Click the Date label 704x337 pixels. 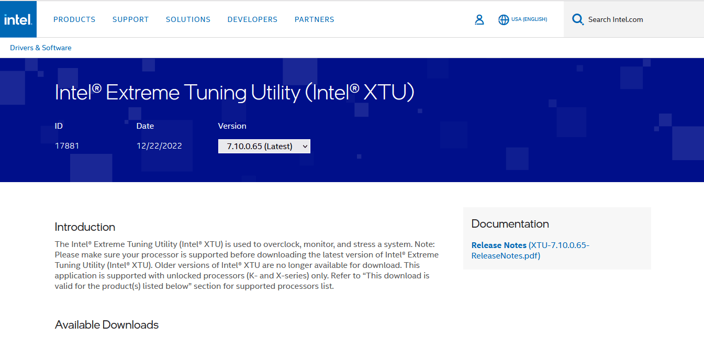(146, 126)
